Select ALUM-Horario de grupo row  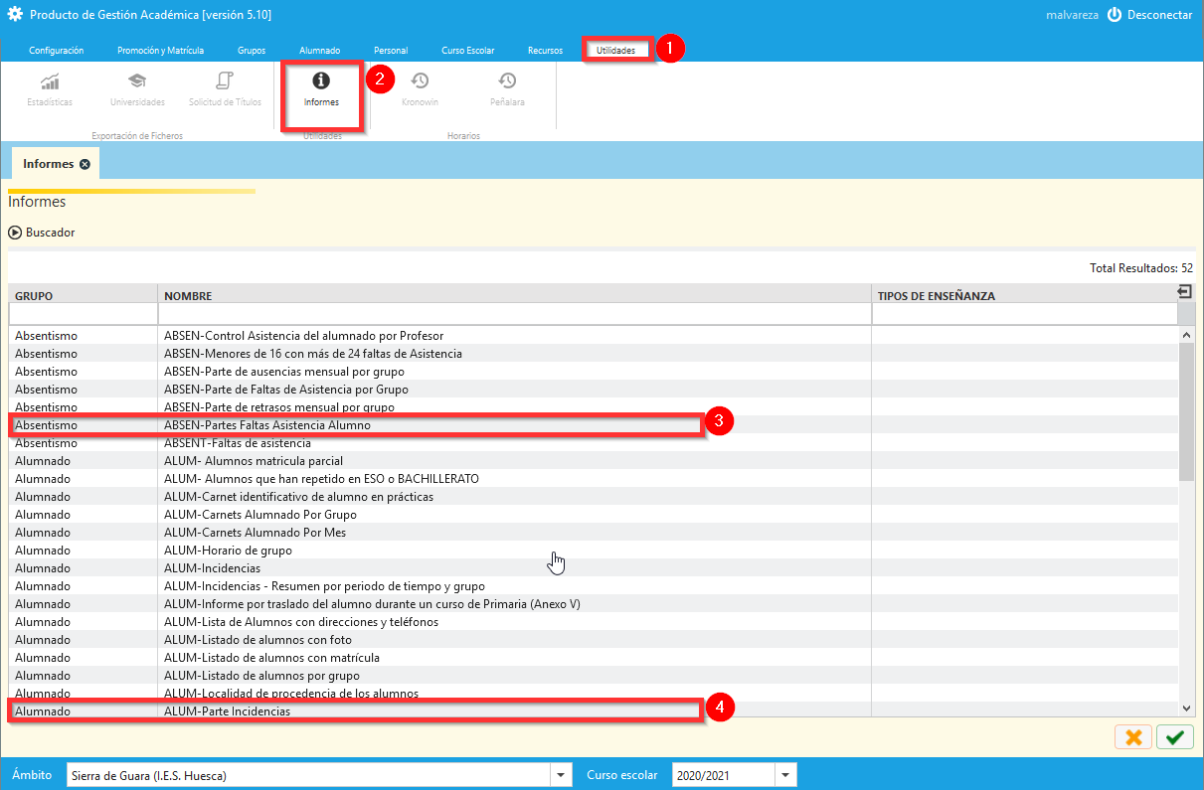593,551
